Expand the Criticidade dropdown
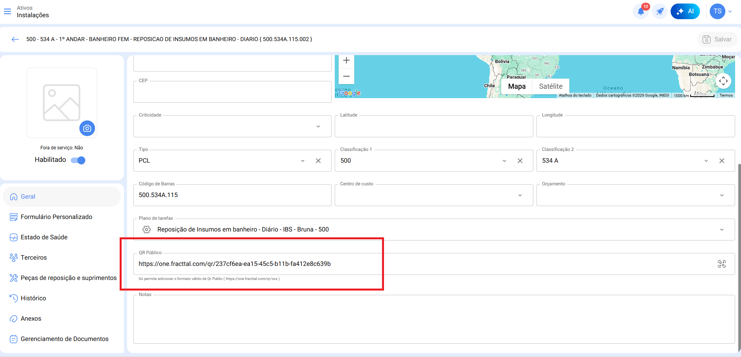741x357 pixels. tap(318, 126)
